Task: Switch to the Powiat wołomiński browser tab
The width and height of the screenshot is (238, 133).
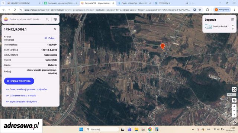Action: click(134, 3)
